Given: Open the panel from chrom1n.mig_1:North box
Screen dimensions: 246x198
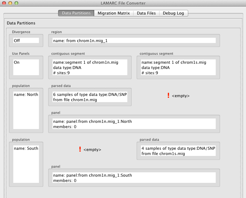Looking at the screenshot, I should pos(134,124).
